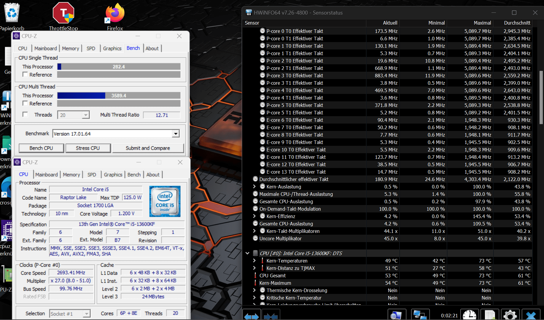Click icon beside Maximale CPU-/Thread-Auslastung
The image size is (544, 320).
tap(255, 194)
